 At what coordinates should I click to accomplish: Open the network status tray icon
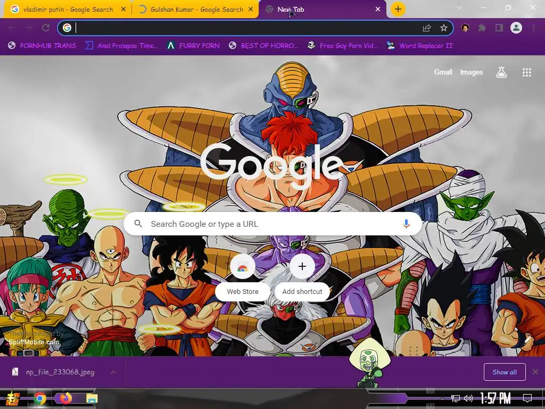(455, 398)
